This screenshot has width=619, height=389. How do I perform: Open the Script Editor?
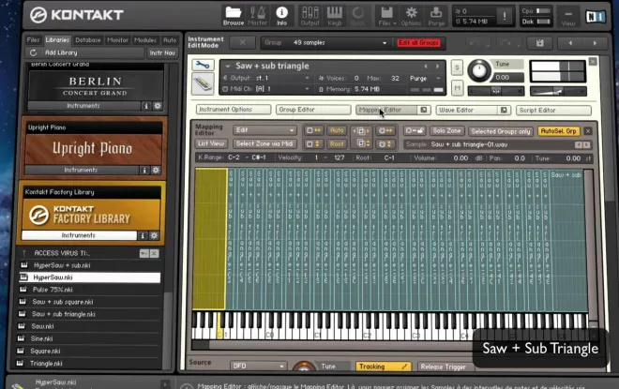tap(553, 111)
